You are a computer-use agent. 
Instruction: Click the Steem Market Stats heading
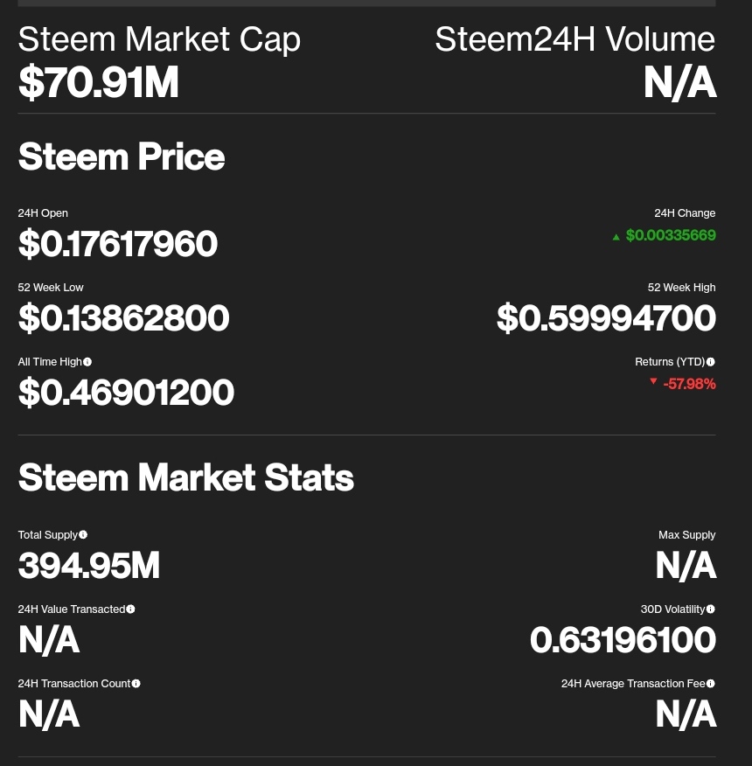click(x=185, y=477)
